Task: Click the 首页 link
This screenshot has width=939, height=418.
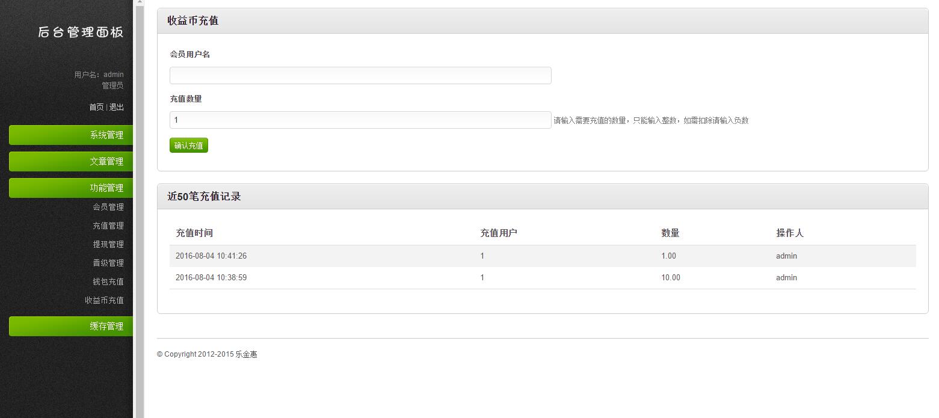Action: [x=96, y=108]
